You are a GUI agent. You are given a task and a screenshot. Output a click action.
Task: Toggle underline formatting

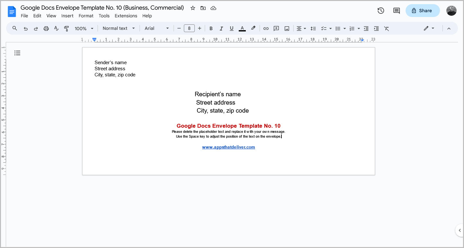click(x=232, y=29)
